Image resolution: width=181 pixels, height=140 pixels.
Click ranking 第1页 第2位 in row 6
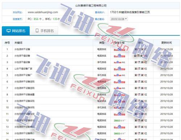coord(141,82)
